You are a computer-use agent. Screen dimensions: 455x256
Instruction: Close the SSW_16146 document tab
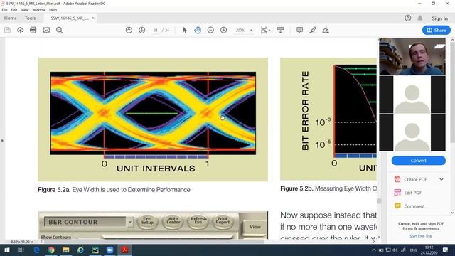pyautogui.click(x=93, y=18)
